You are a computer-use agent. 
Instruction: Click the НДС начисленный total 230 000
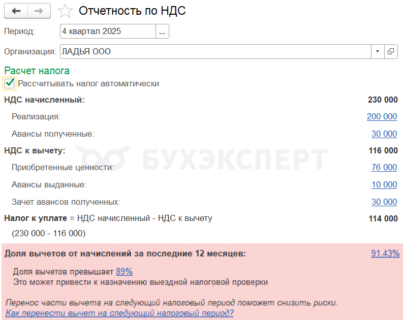pos(382,100)
